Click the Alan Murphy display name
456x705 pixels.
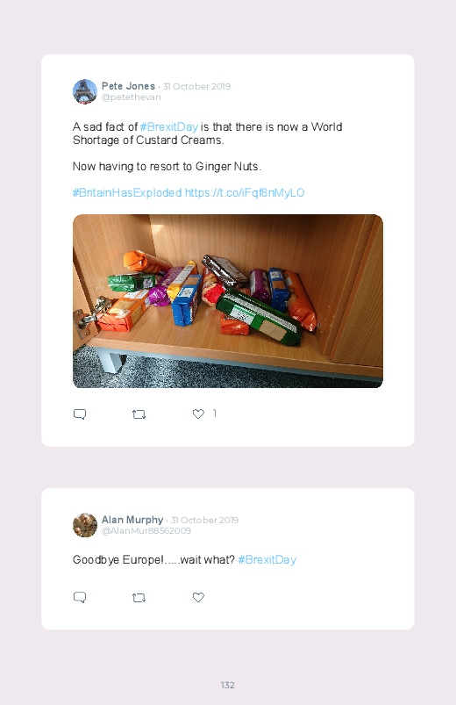(132, 520)
